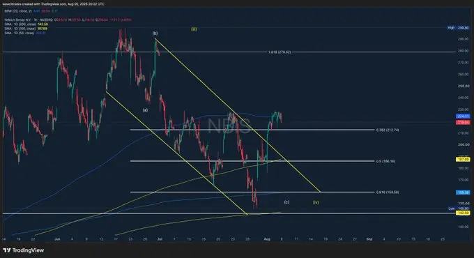The height and width of the screenshot is (258, 474).
Task: Click the High 299.80 price marker
Action: click(458, 27)
